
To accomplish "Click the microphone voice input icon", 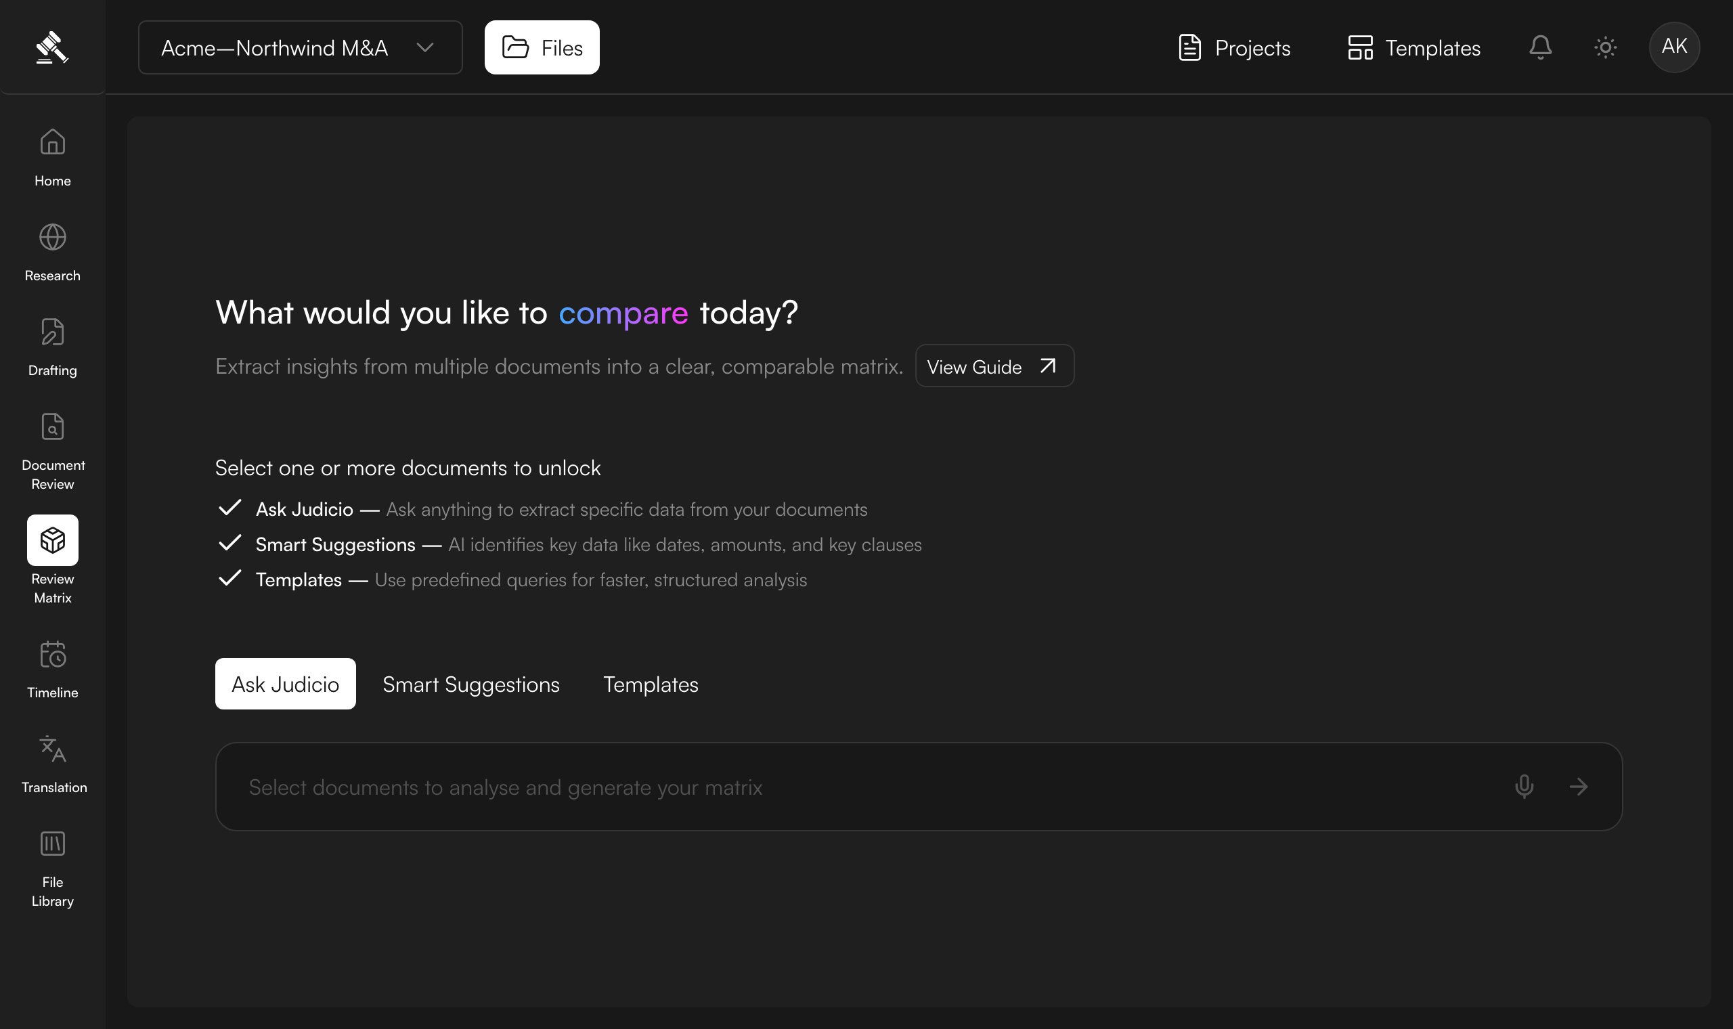I will (x=1524, y=787).
